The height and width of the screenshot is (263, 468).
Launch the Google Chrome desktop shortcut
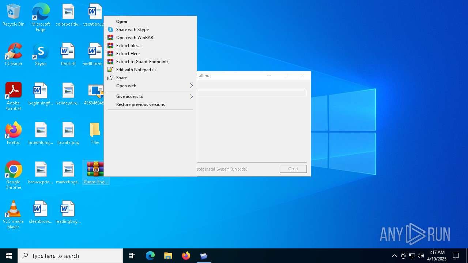coord(14,175)
